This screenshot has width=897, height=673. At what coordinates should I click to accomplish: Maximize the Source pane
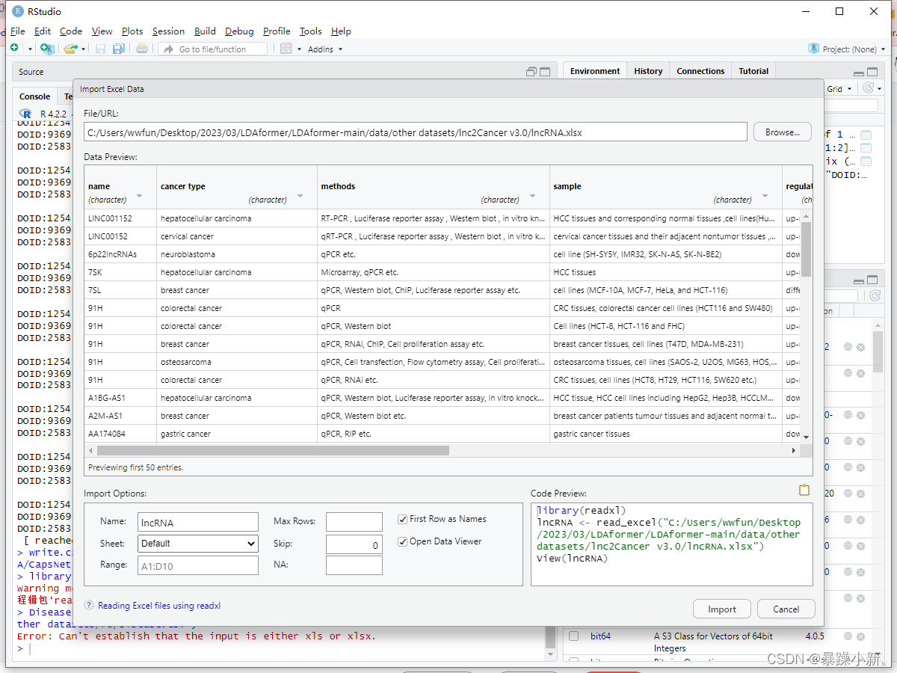tap(545, 72)
